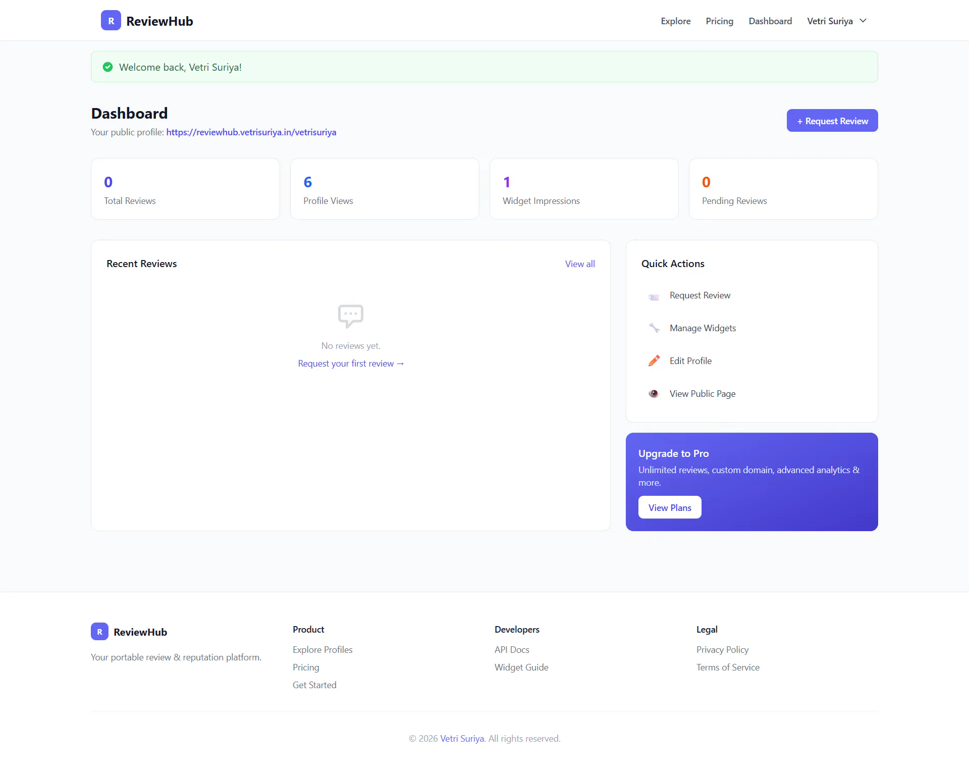The height and width of the screenshot is (774, 969).
Task: Click the speech bubble no-reviews icon
Action: [351, 316]
